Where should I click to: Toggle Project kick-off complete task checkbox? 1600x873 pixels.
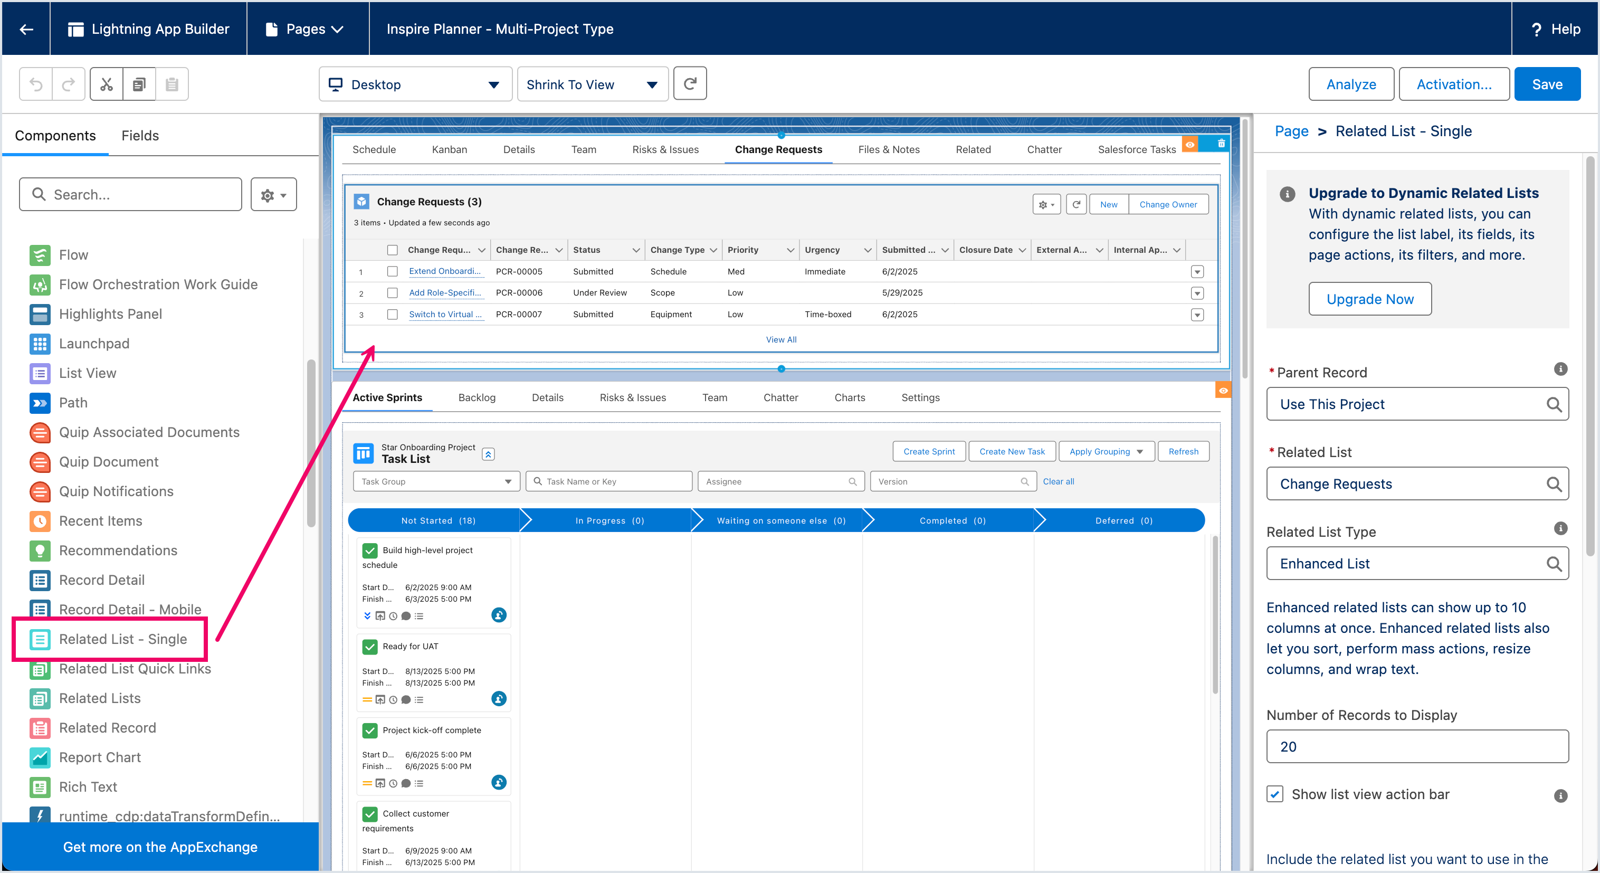click(x=369, y=730)
